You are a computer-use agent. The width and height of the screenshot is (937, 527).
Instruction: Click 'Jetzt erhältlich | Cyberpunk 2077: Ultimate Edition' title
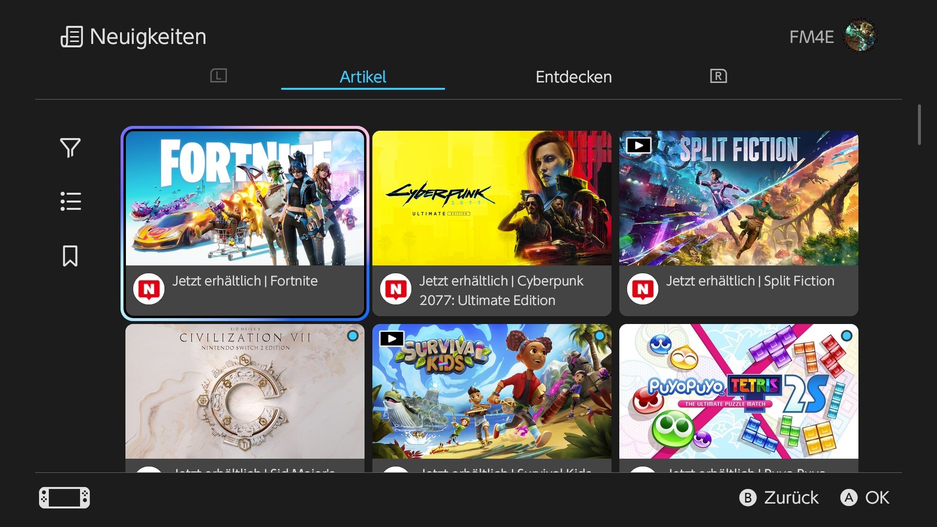pos(501,290)
